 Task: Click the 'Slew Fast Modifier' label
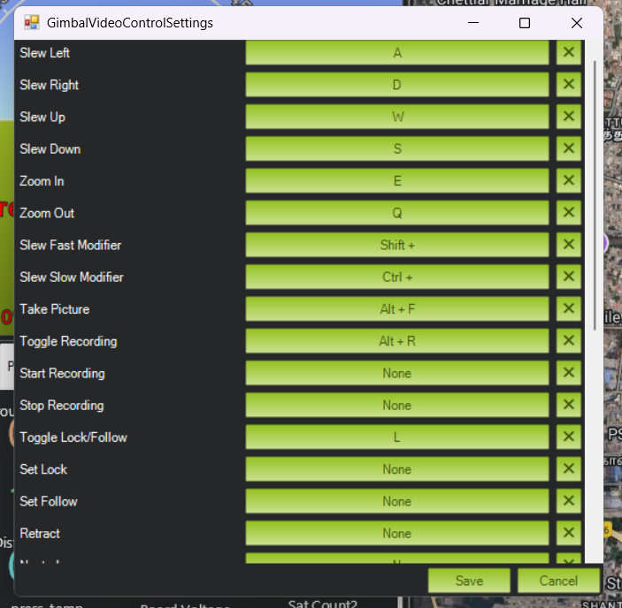point(71,245)
